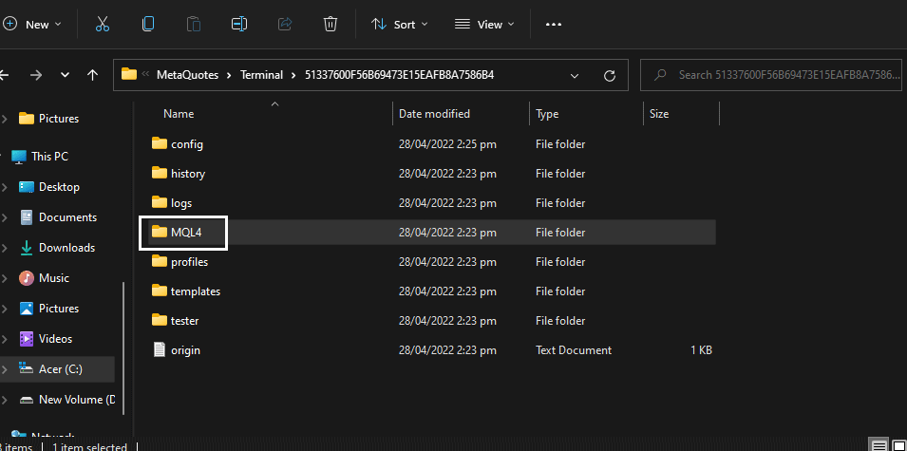Open the Sort dropdown menu
Image resolution: width=907 pixels, height=451 pixels.
tap(399, 25)
